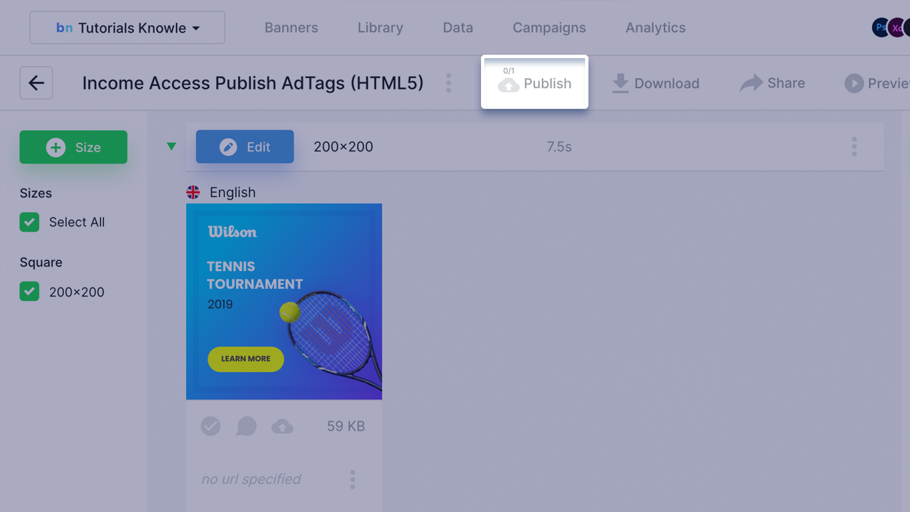This screenshot has height=512, width=910.
Task: Open the Analytics tab
Action: pos(655,27)
